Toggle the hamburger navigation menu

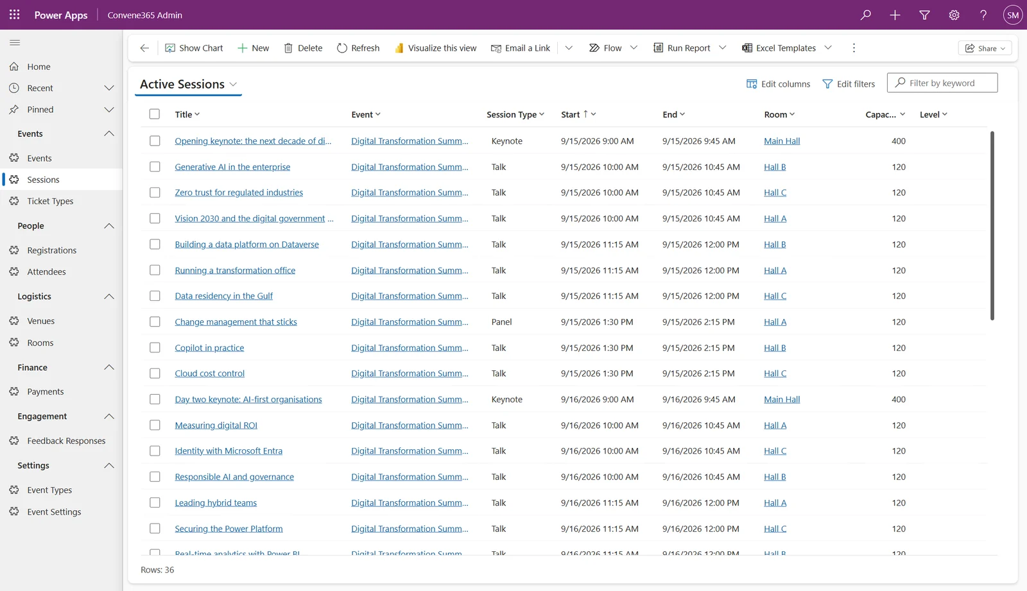point(15,42)
